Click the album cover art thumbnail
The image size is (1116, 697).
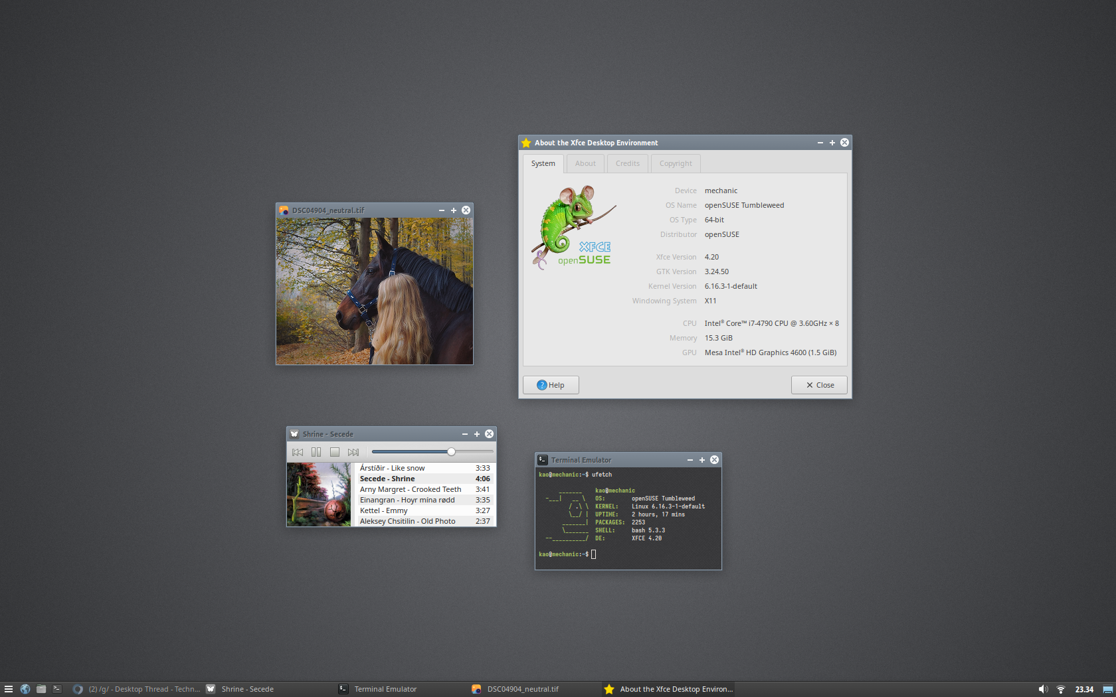(319, 495)
